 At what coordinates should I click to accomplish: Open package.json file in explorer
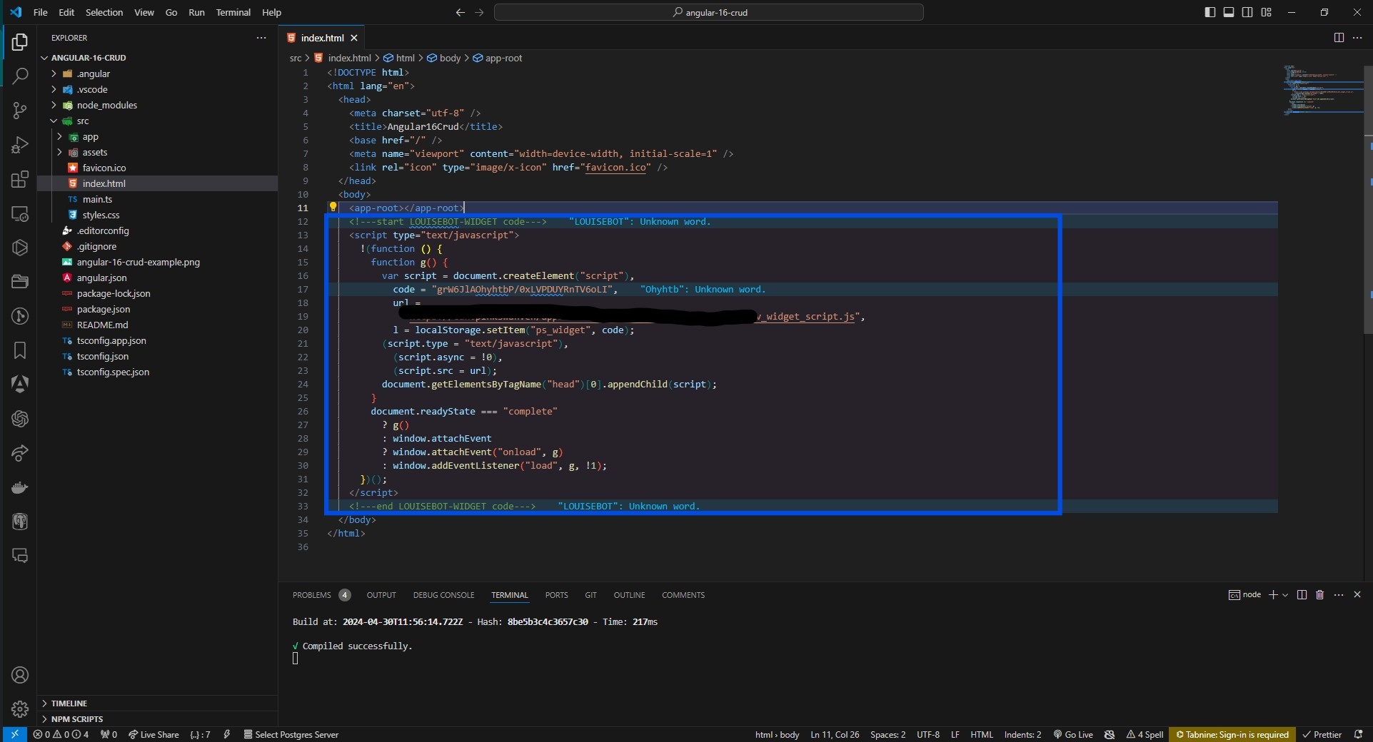104,309
